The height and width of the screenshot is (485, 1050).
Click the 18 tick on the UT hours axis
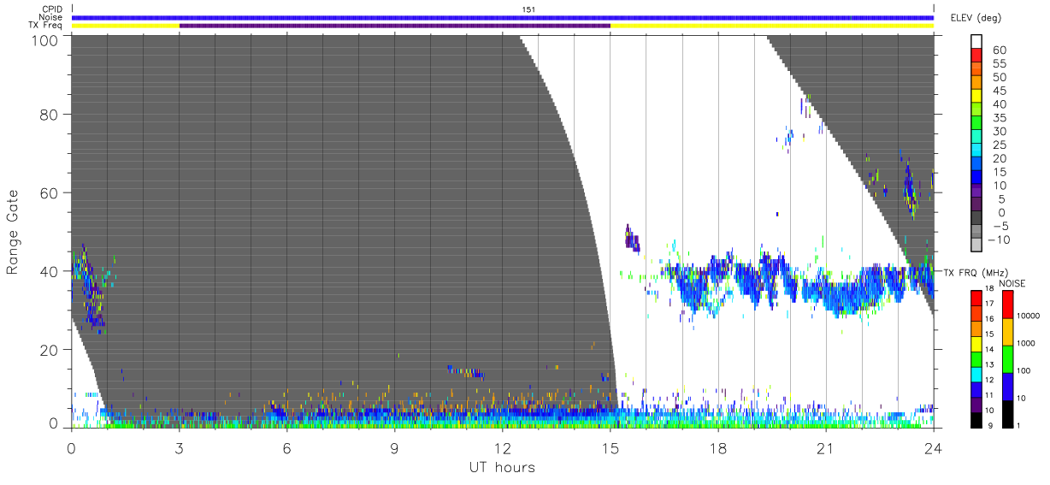tap(718, 448)
